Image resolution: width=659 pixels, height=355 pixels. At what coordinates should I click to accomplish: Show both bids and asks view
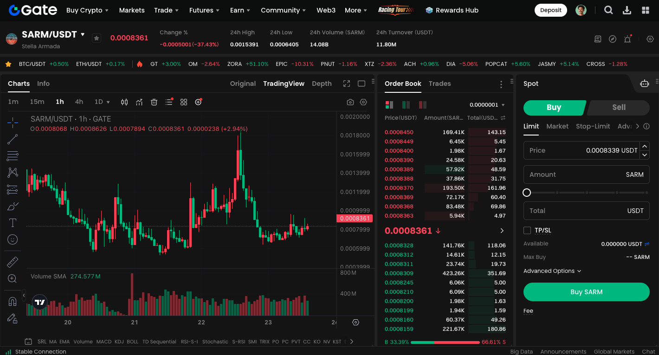point(389,105)
